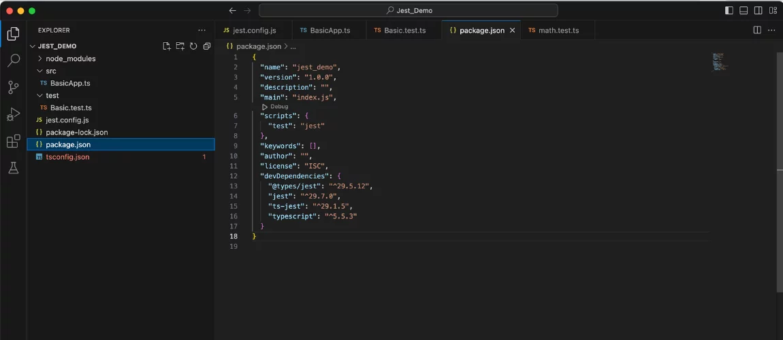Collapse all folders in Explorer
This screenshot has height=340, width=783.
click(206, 46)
